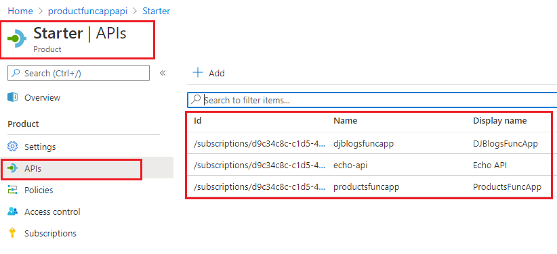
Task: Click the DJBlogsFuncApp display name
Action: 506,144
